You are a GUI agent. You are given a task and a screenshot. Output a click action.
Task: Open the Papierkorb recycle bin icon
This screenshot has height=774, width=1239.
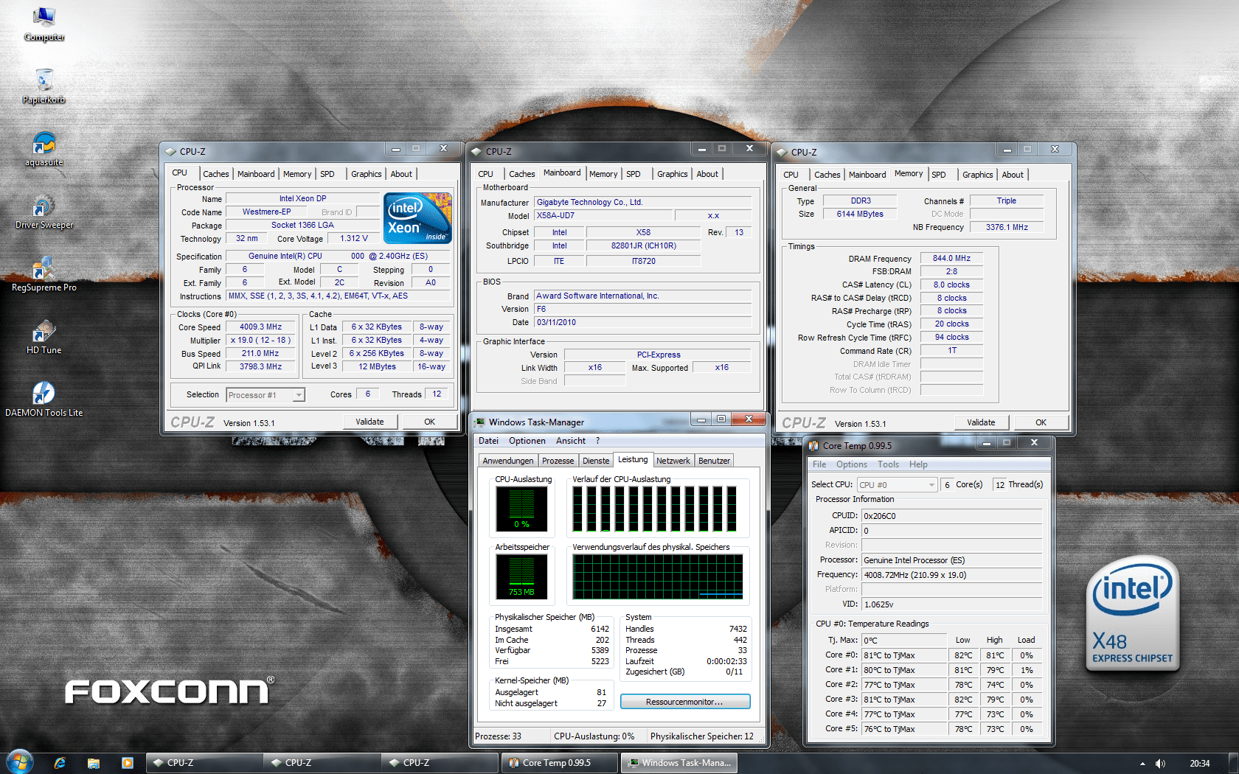44,86
